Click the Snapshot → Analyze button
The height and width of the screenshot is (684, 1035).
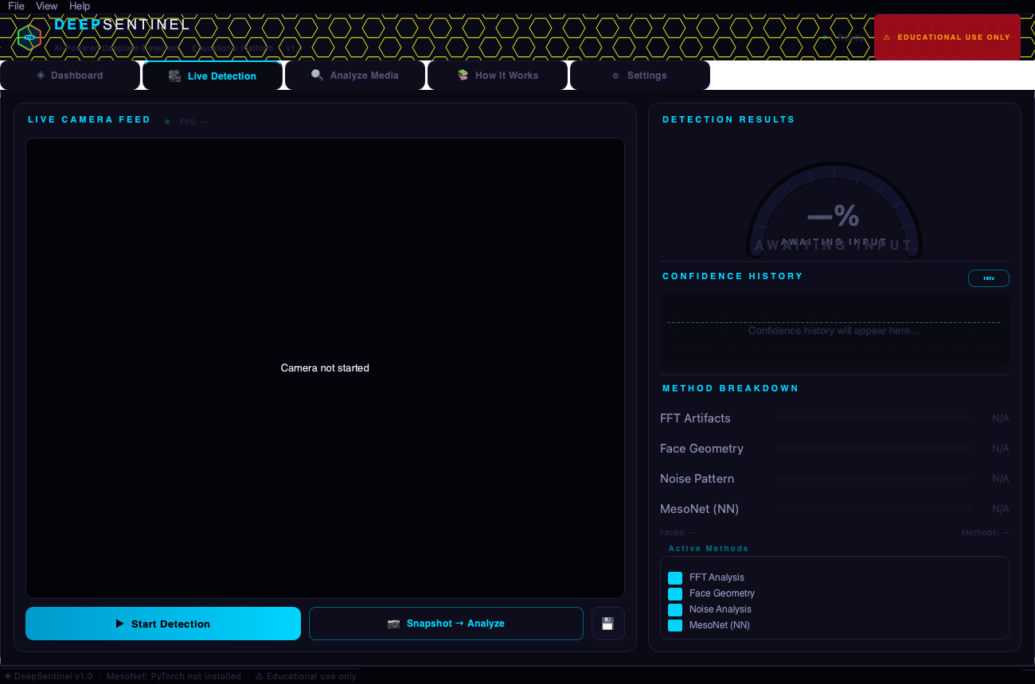[446, 624]
